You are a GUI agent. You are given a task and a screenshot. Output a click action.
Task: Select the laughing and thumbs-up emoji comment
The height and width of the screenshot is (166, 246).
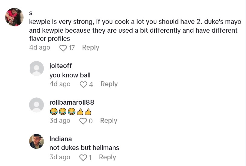point(71,112)
